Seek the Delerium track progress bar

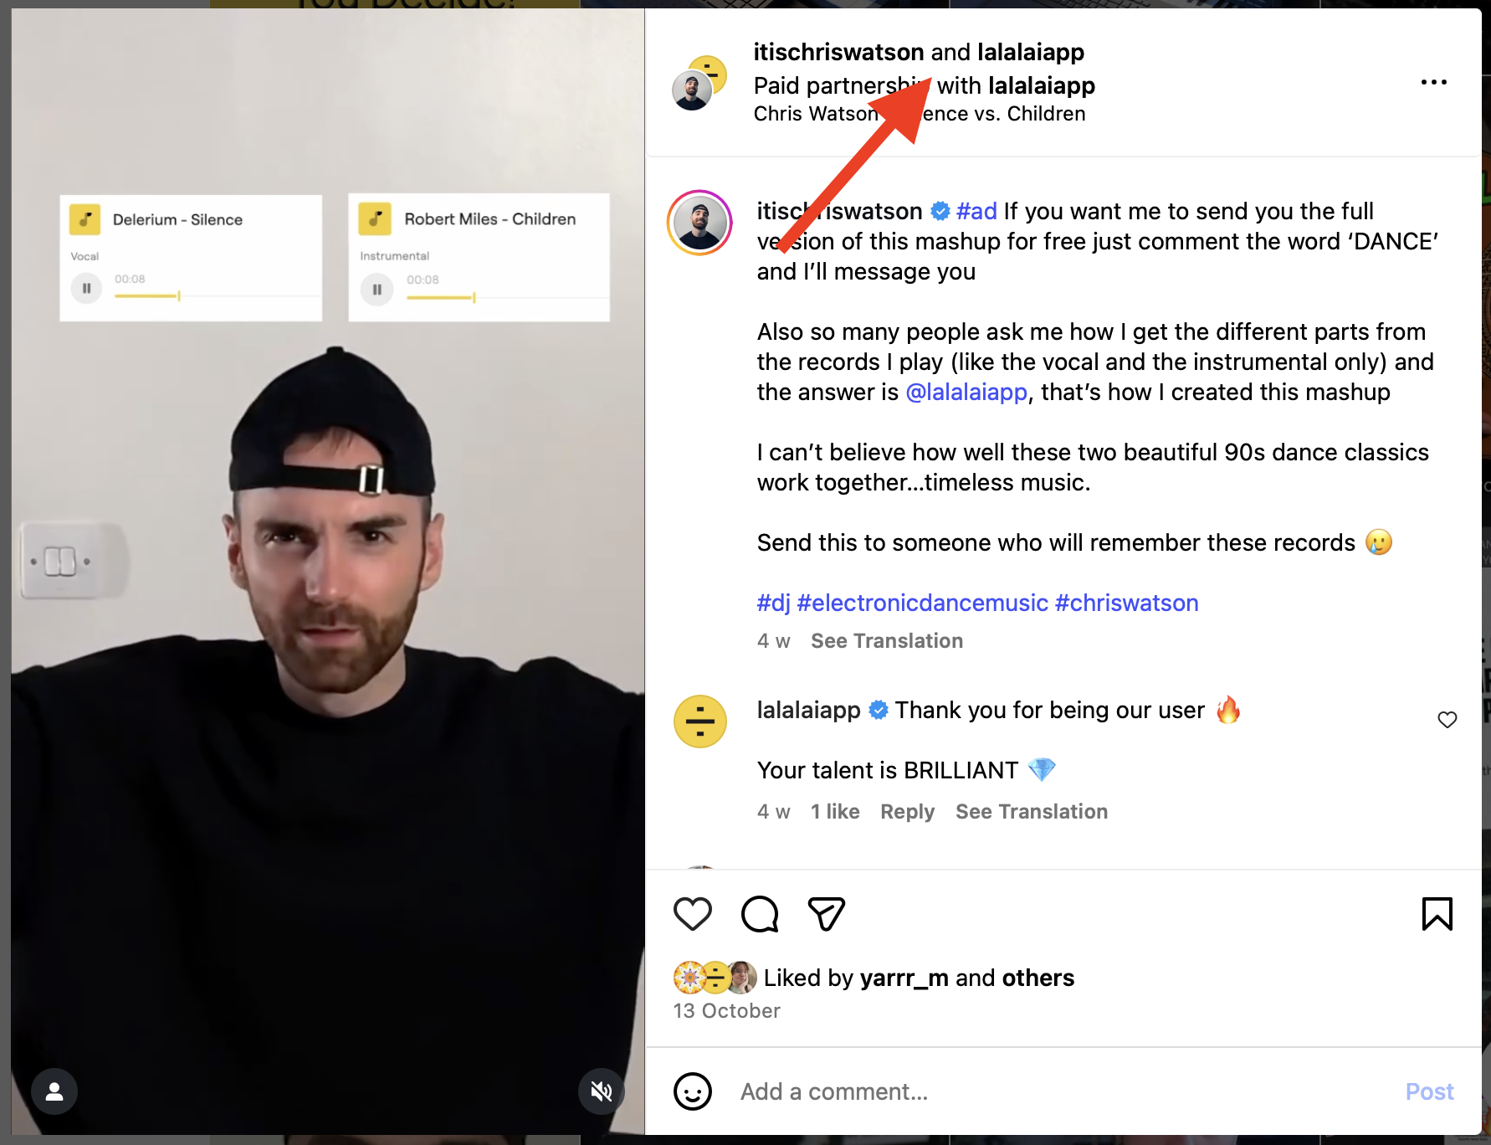[x=217, y=296]
